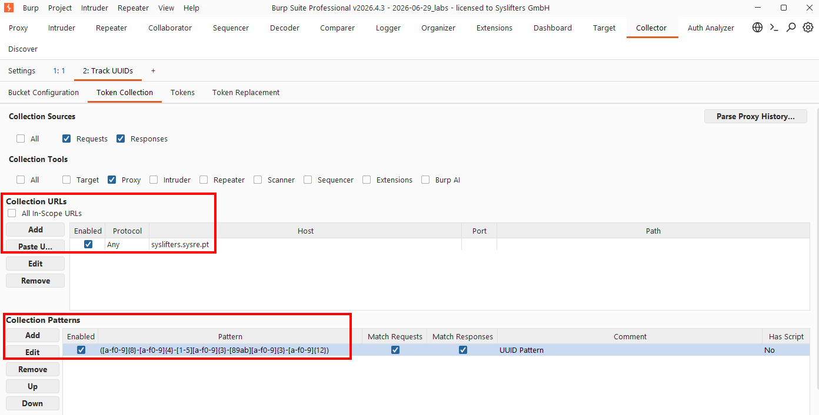Click Add under Collection URLs
Screen dimensions: 819x415
[35, 230]
